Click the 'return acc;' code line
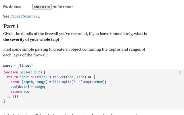This screenshot has height=115, width=184. pyautogui.click(x=20, y=92)
